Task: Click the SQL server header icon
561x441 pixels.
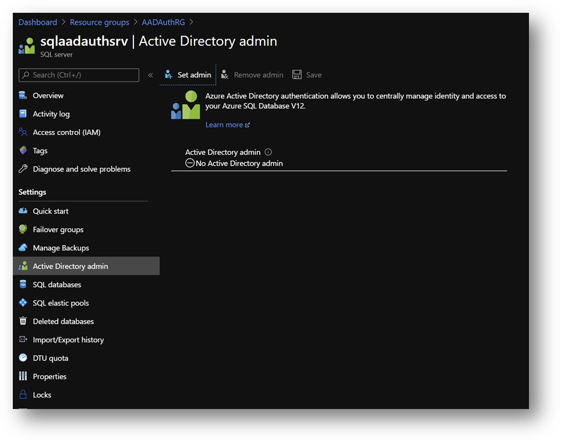Action: coord(27,47)
